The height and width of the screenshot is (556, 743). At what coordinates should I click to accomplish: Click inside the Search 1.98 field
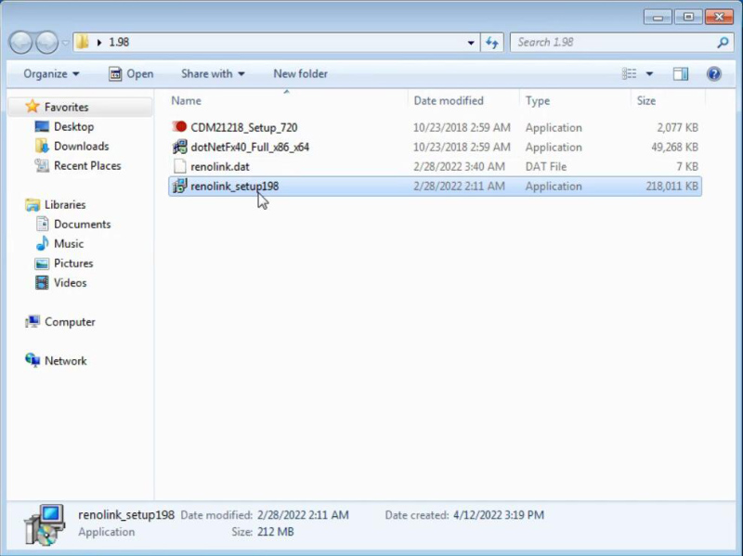[613, 43]
